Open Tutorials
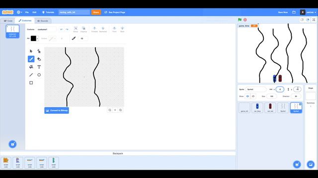The width and height of the screenshot is (318, 178). 48,12
